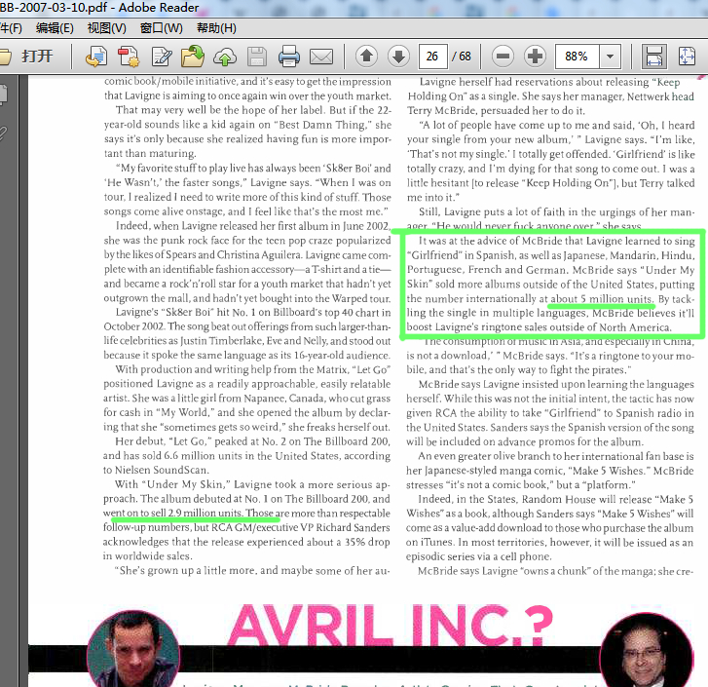Open the zoom level dropdown arrow

pos(610,57)
